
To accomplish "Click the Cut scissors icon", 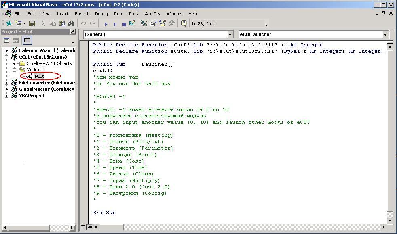I will pyautogui.click(x=43, y=23).
